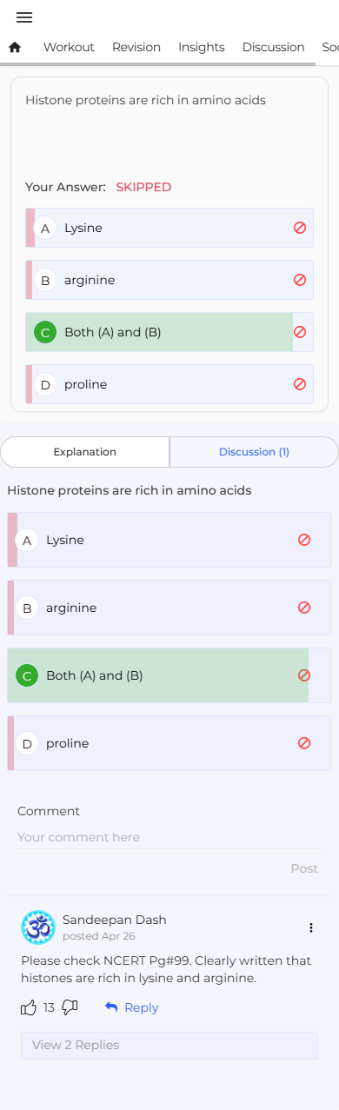
Task: Go to the home icon
Action: [14, 47]
